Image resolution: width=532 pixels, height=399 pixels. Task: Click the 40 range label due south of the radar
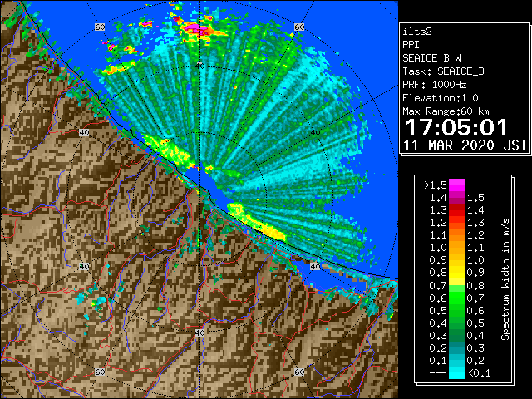click(x=199, y=332)
